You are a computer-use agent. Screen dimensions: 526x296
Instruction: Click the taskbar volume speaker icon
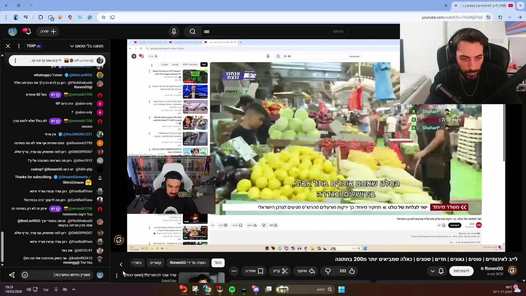point(28,289)
